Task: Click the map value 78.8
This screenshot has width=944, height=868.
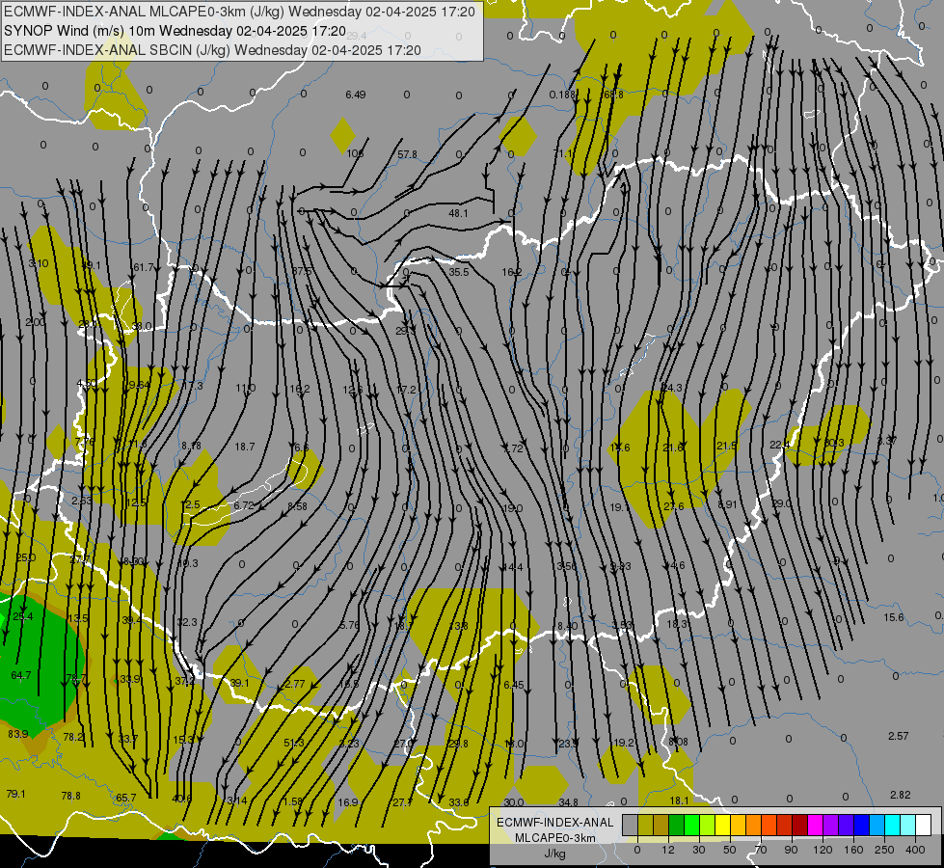Action: tap(71, 796)
